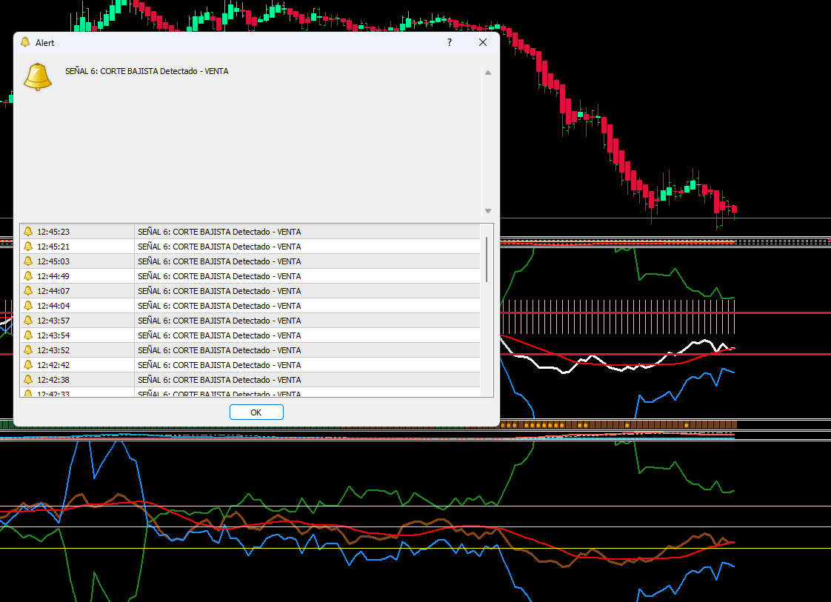The width and height of the screenshot is (831, 602).
Task: Click bell icon beside 12:42:38 entry
Action: click(x=28, y=380)
